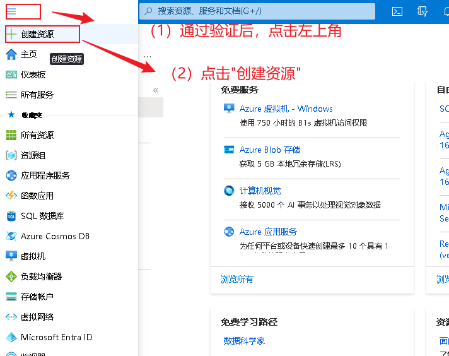
Task: Open the hamburger portal menu
Action: click(11, 11)
